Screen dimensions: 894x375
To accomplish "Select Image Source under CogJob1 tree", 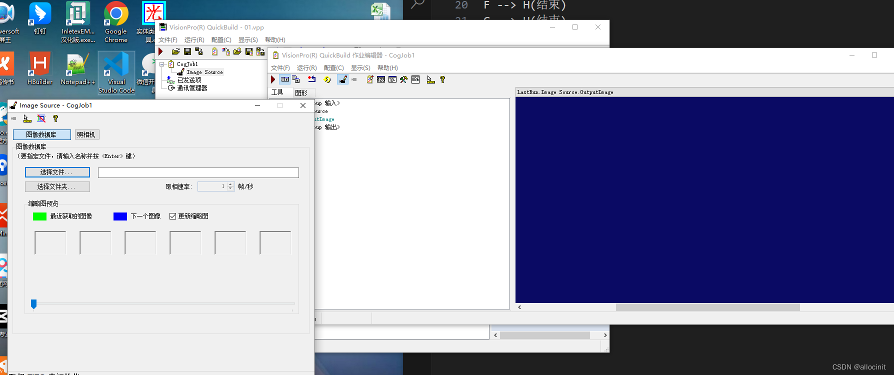I will click(204, 72).
